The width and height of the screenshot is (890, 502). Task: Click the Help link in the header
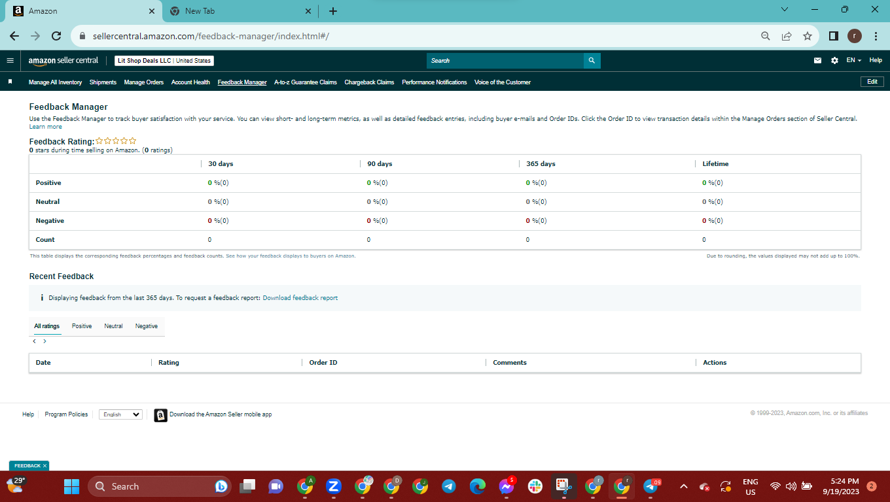876,60
